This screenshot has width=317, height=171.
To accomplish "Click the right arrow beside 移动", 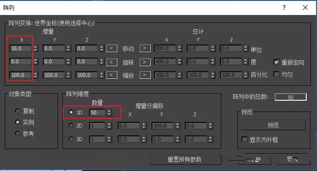I will click(145, 48).
